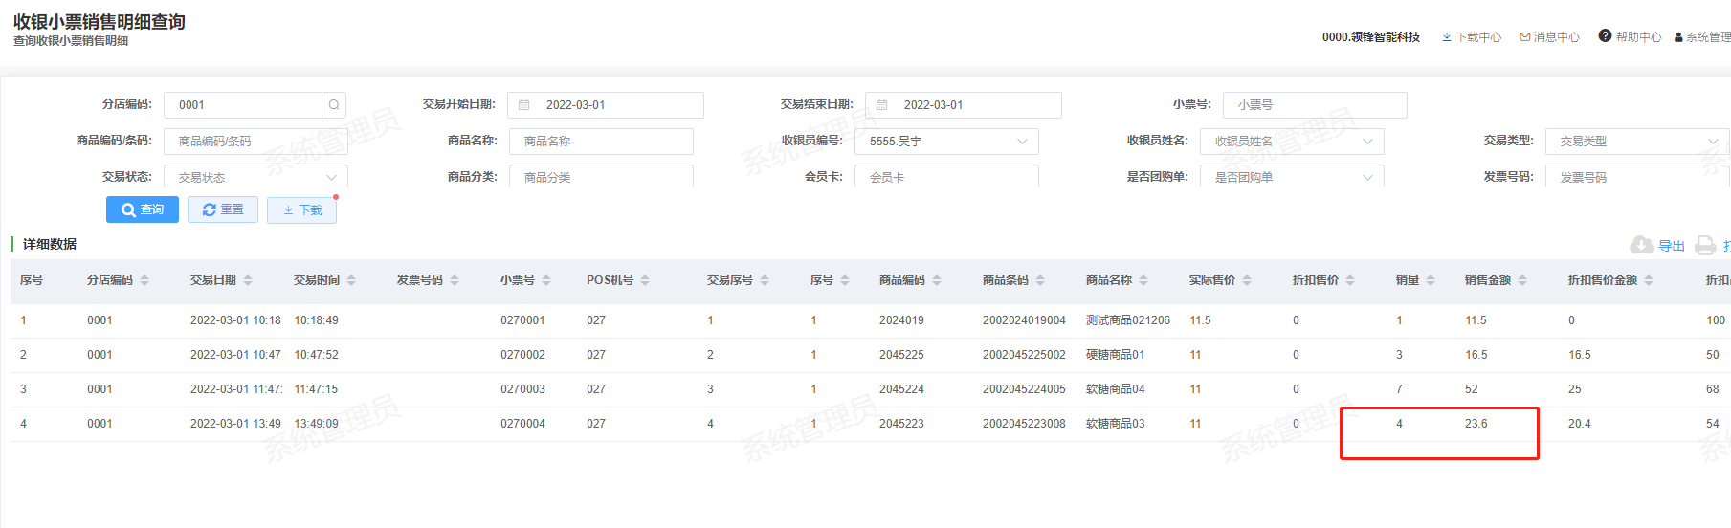Click barcode 2002045223008 cell
Viewport: 1731px width, 528px height.
1024,424
